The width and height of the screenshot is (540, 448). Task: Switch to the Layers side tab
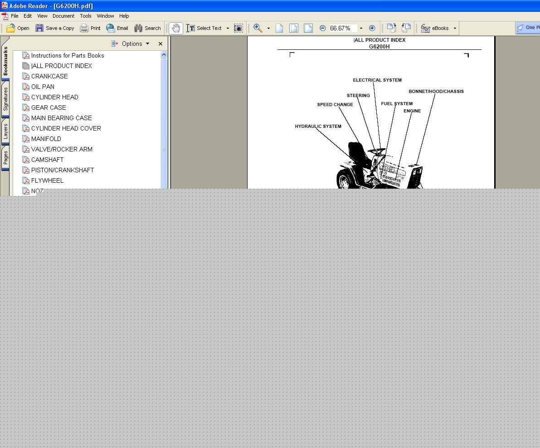pyautogui.click(x=5, y=132)
